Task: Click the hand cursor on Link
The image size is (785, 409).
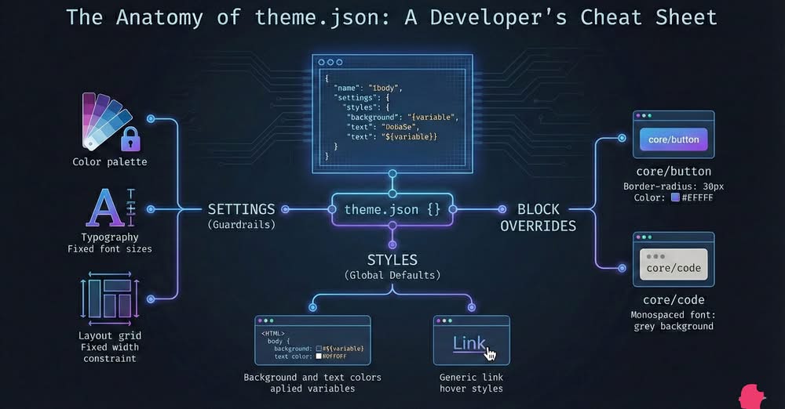Action: (x=490, y=354)
